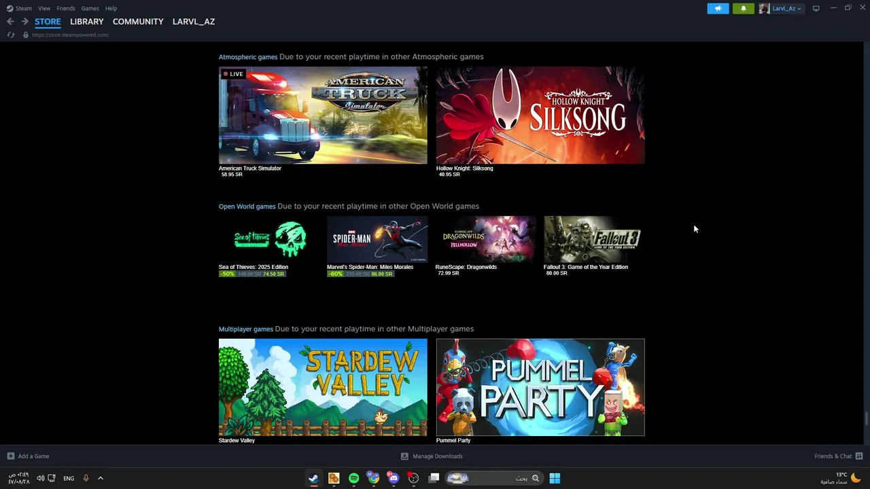Image resolution: width=870 pixels, height=489 pixels.
Task: Open the Friends & Chat icon
Action: [859, 456]
